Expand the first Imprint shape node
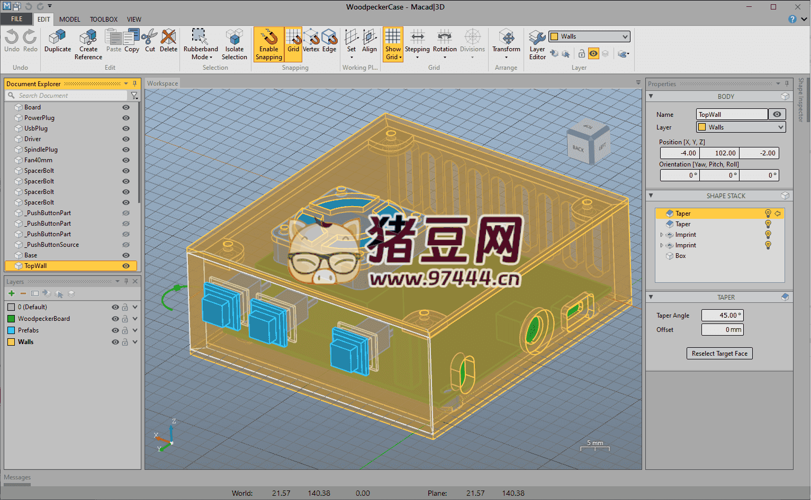The image size is (811, 500). pyautogui.click(x=662, y=235)
